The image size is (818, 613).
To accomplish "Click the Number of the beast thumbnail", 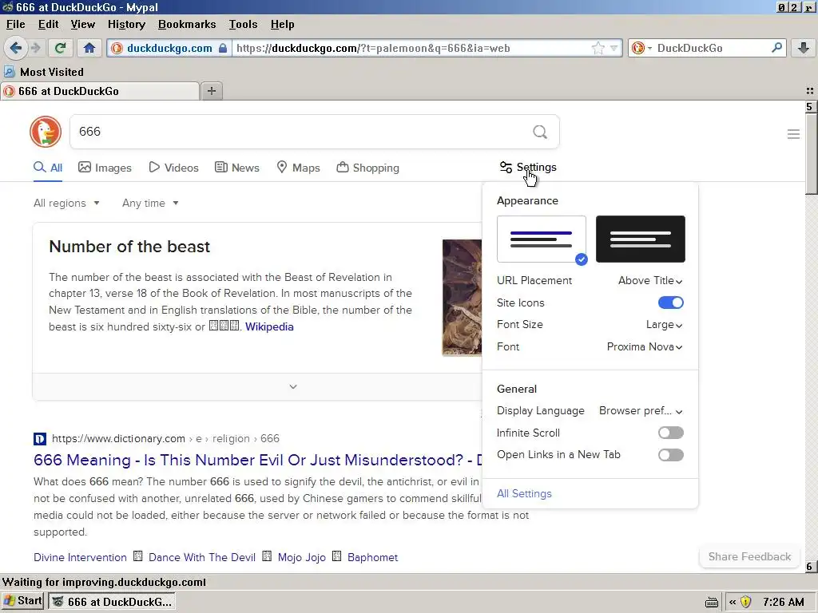I will [x=463, y=298].
